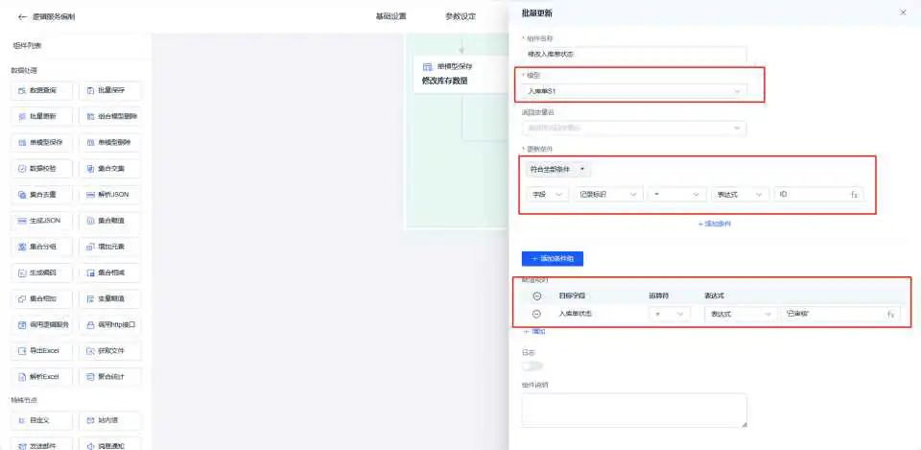The height and width of the screenshot is (450, 921).
Task: Close the 批量更新 panel
Action: click(903, 12)
